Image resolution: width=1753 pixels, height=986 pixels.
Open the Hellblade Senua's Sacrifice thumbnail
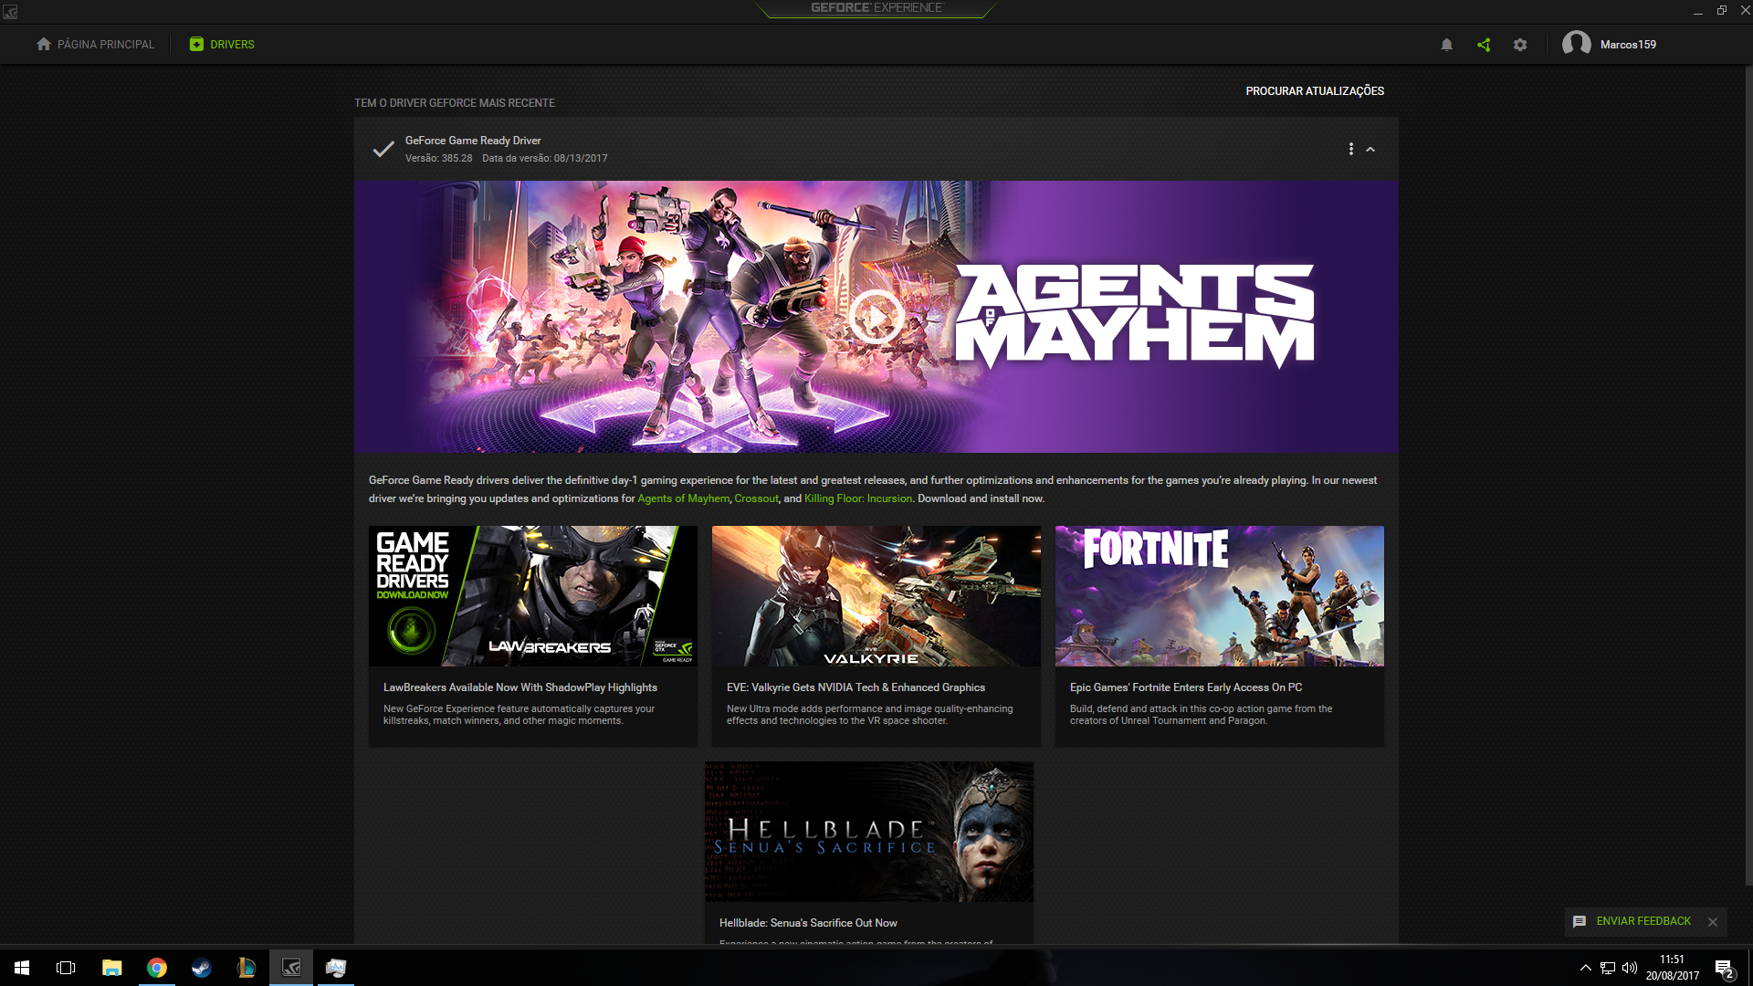[x=869, y=832]
